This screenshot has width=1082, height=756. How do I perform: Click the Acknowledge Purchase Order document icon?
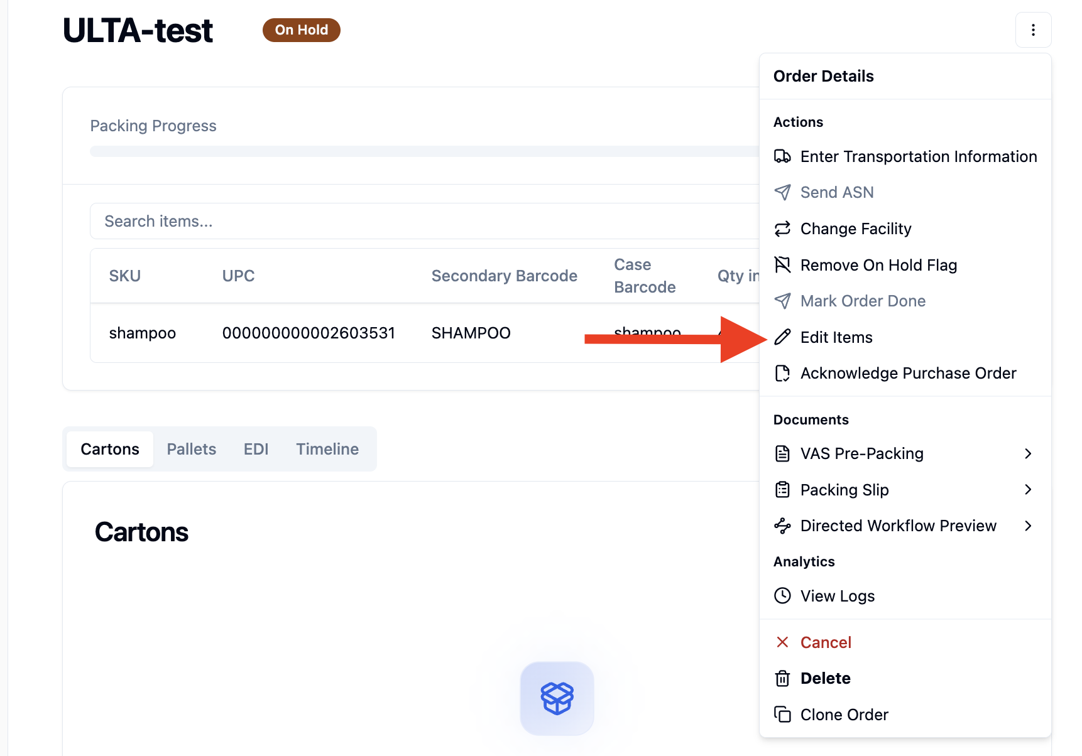click(782, 373)
